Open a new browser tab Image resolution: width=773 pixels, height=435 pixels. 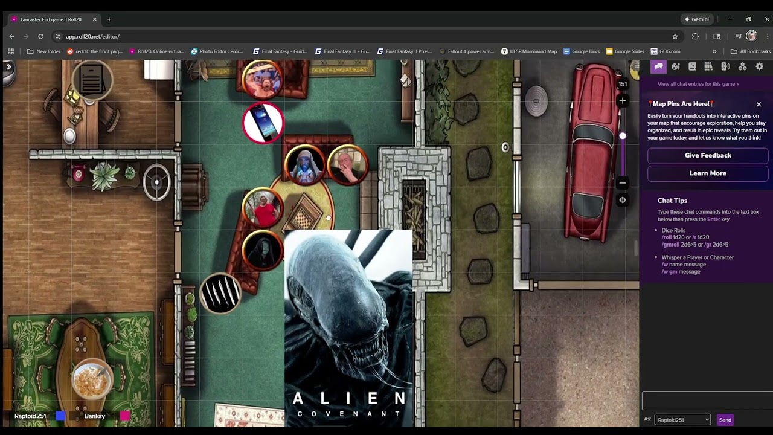click(109, 19)
